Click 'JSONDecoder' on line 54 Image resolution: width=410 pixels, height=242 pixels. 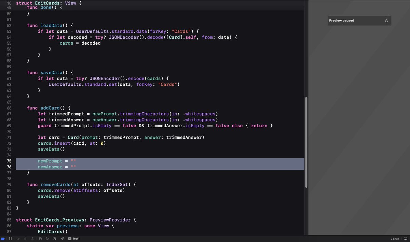click(x=124, y=37)
